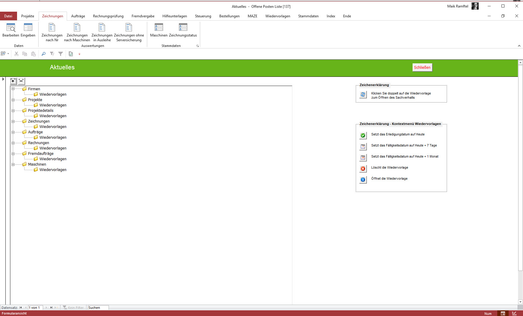This screenshot has height=316, width=523.
Task: Collapse all tree nodes with minus button
Action: (x=21, y=81)
